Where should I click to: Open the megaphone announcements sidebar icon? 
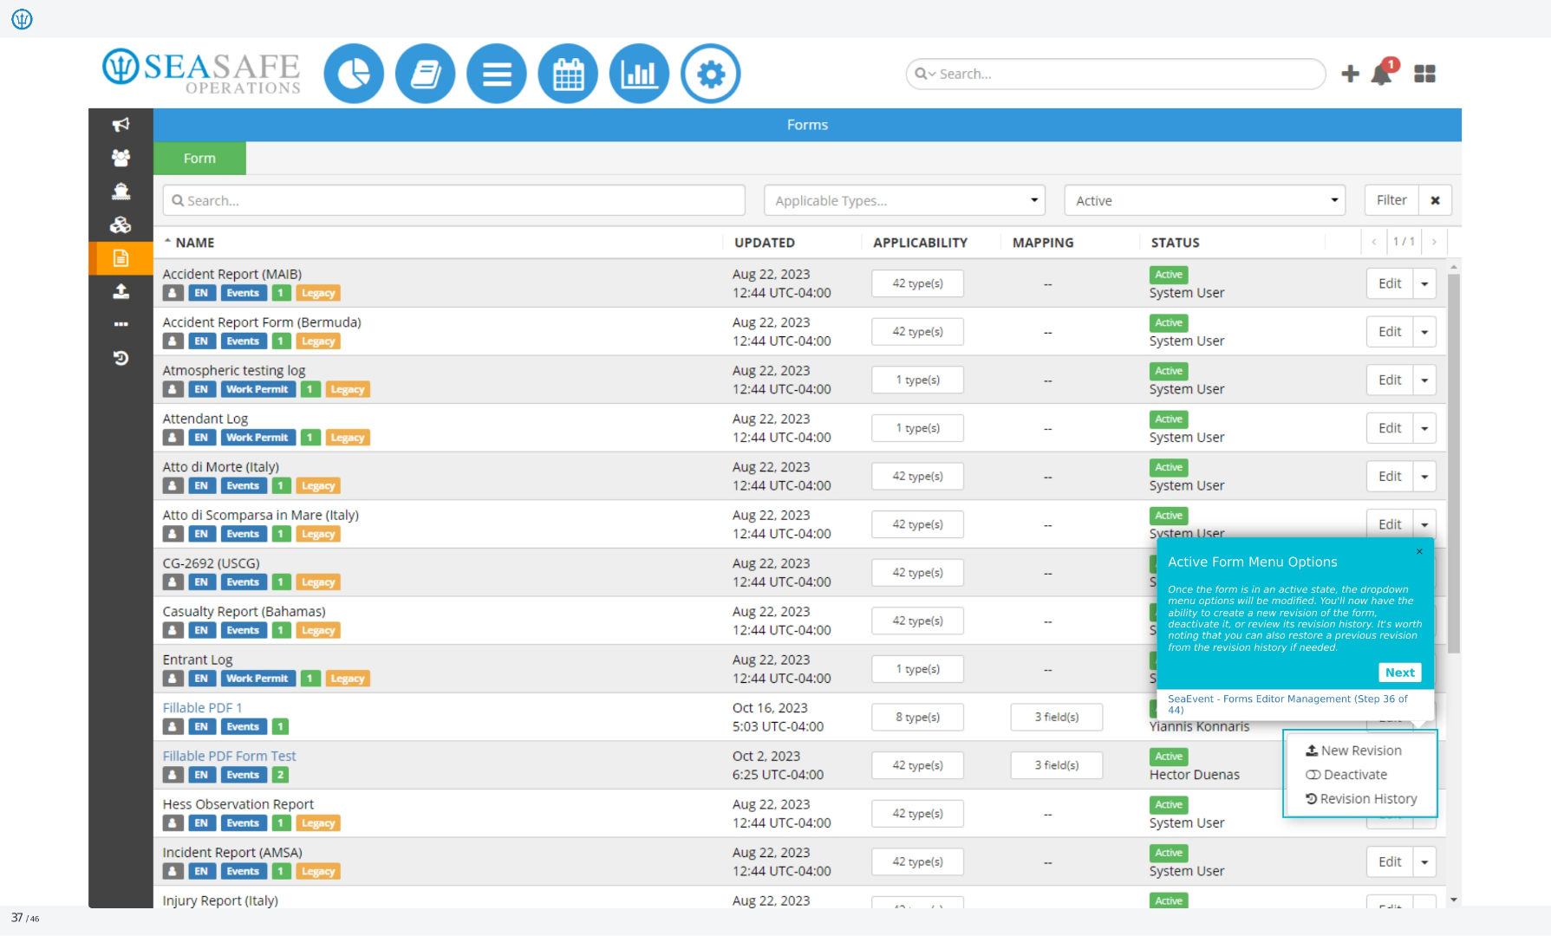[x=121, y=125]
